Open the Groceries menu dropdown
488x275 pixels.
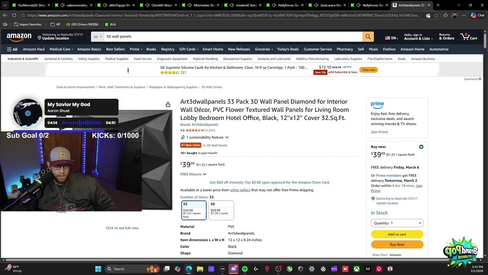264,49
